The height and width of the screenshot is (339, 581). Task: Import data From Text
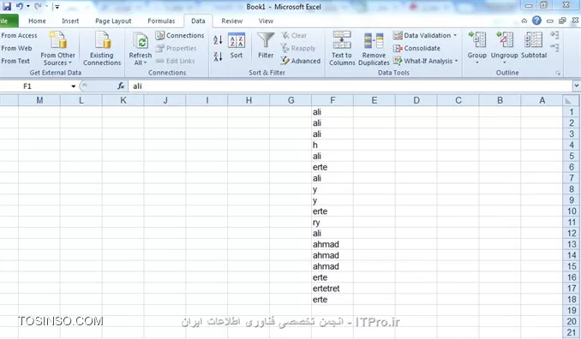pos(15,61)
